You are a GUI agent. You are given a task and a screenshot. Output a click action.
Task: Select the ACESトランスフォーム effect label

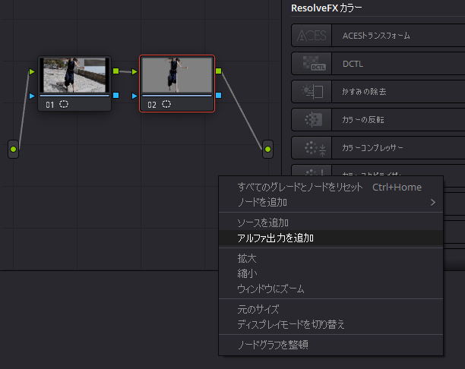[376, 36]
